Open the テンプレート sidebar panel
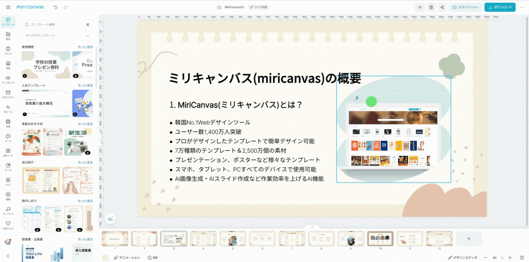The image size is (529, 262). tap(8, 22)
